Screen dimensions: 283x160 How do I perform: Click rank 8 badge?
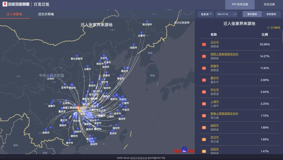(204, 128)
